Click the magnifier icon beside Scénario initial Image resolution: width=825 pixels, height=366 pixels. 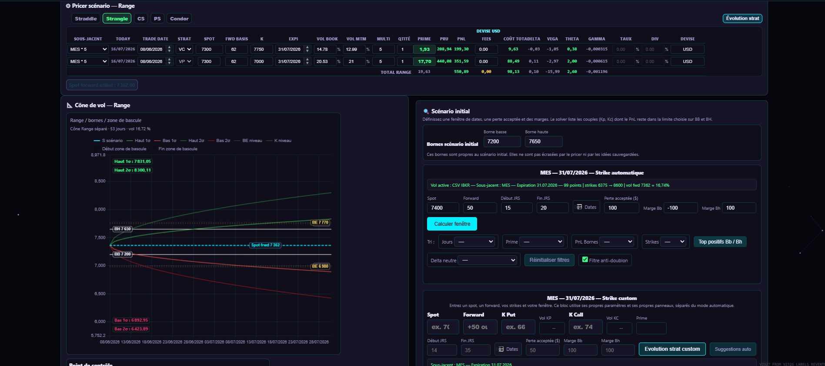[426, 112]
